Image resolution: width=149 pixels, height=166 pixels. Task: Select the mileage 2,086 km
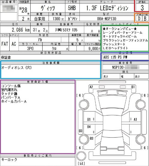21,30
